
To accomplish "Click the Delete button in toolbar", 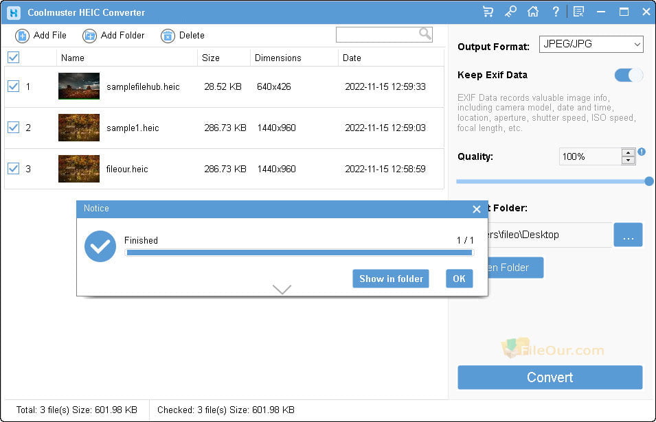I will 183,36.
